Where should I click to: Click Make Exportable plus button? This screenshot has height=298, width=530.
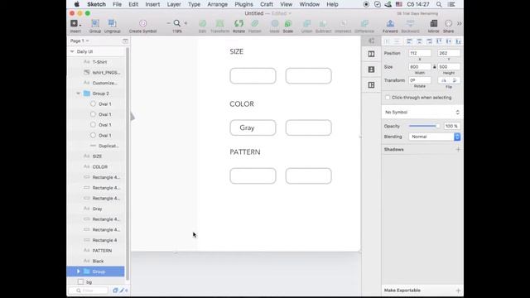pos(458,291)
